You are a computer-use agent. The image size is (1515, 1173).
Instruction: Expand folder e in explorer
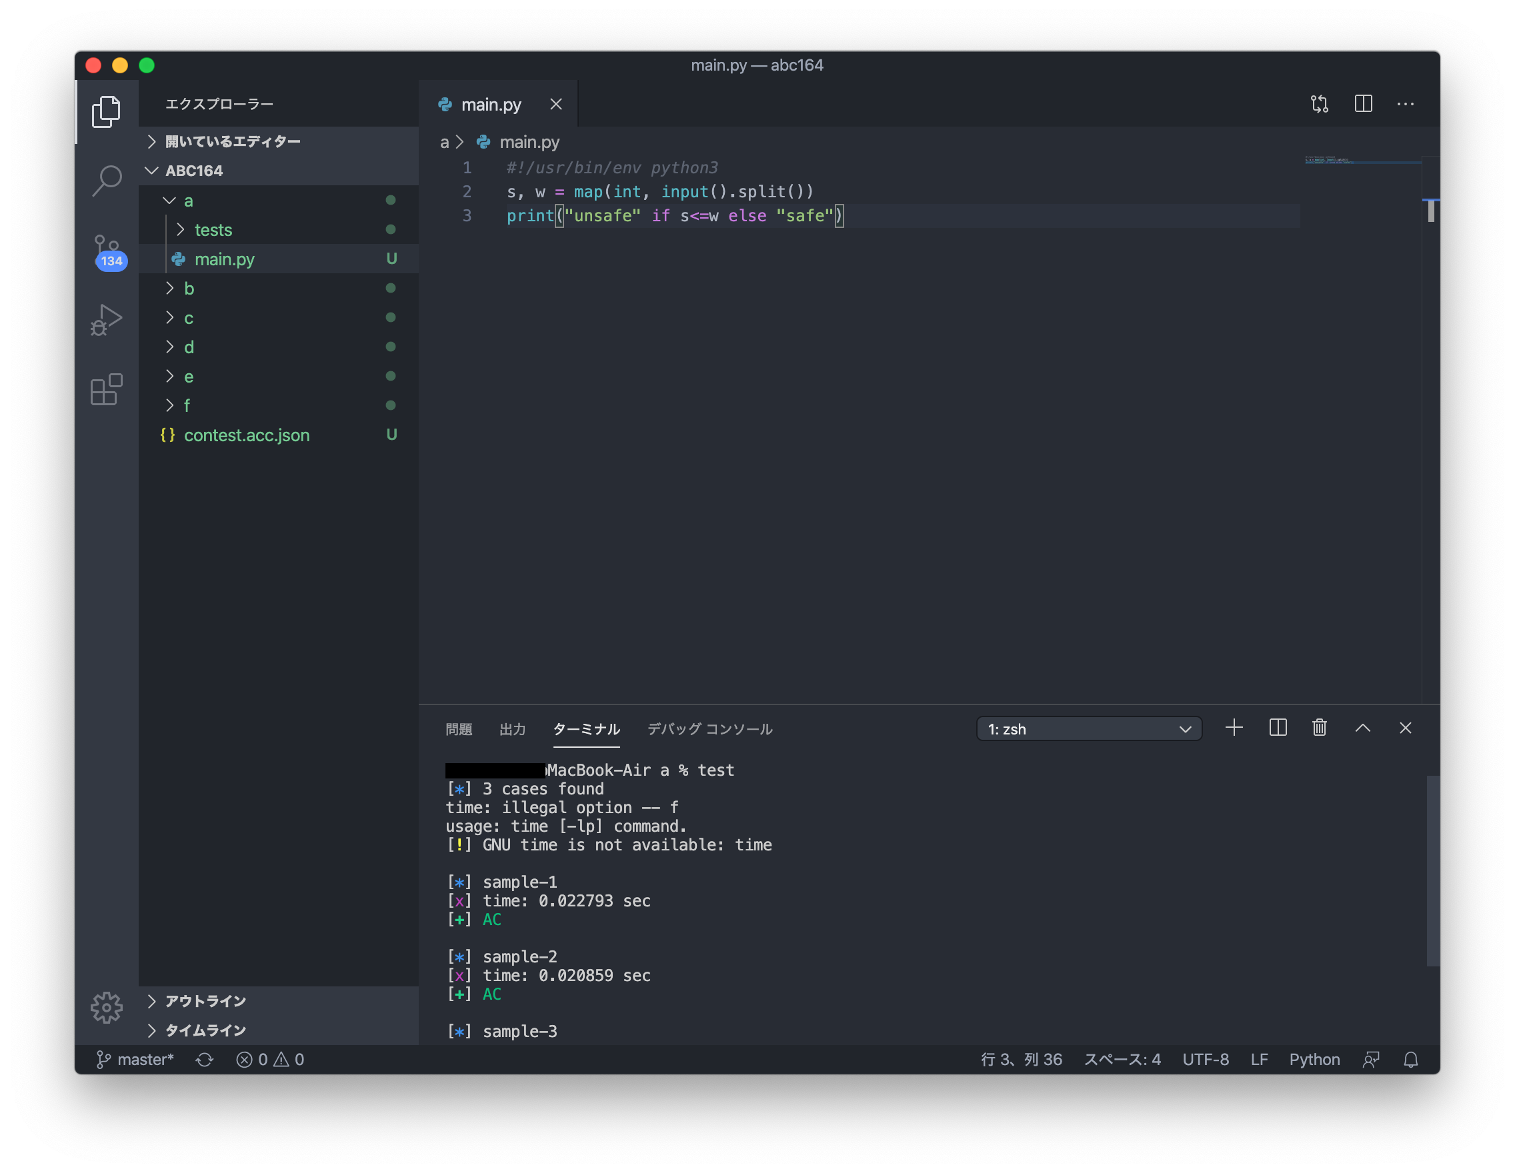point(279,376)
